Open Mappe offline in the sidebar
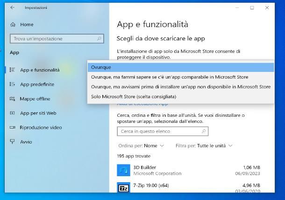 [x=35, y=99]
